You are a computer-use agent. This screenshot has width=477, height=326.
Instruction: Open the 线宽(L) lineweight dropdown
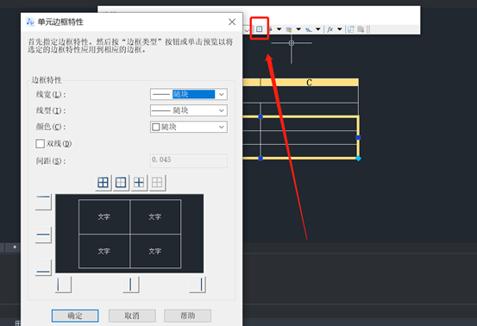(x=189, y=94)
